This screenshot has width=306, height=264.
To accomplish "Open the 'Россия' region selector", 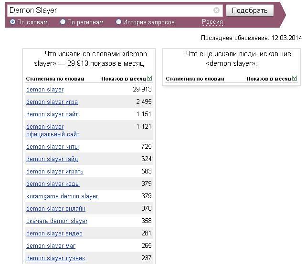I will click(212, 21).
